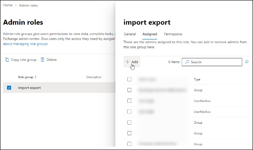Go to Home in breadcrumb

[x=8, y=5]
